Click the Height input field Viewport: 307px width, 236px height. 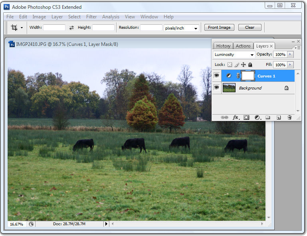[x=103, y=28]
